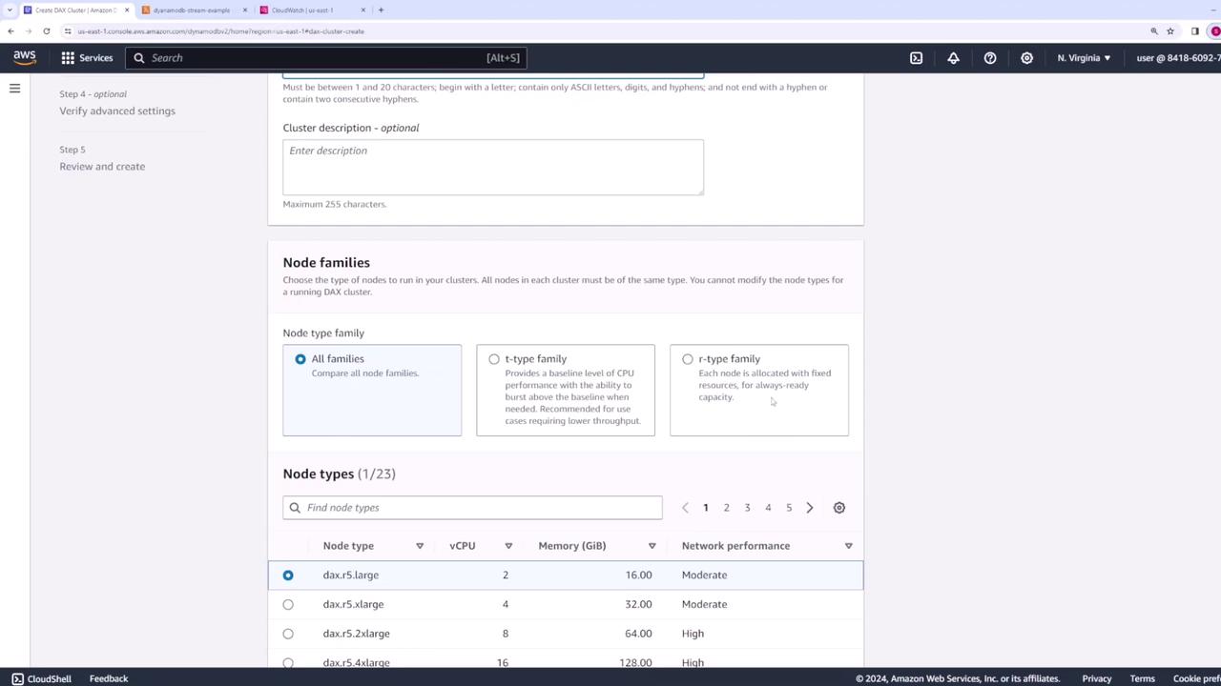
Task: Go to node types page 2
Action: pyautogui.click(x=727, y=508)
